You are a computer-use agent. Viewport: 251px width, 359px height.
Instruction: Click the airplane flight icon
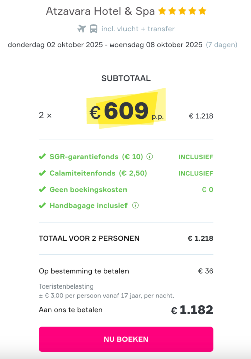(x=81, y=29)
